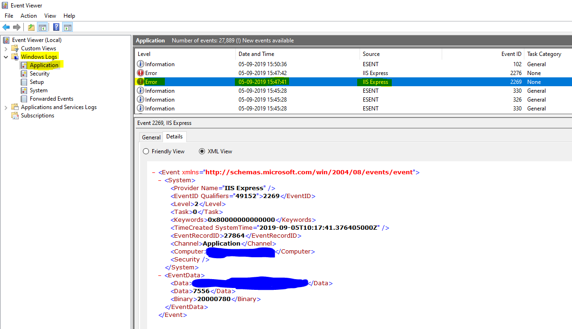
Task: Switch to the General tab
Action: click(x=151, y=137)
